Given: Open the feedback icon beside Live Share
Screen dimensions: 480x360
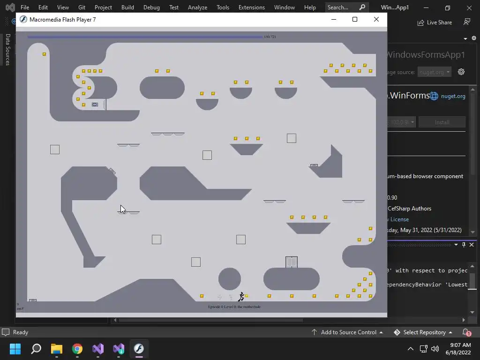Looking at the screenshot, I should pyautogui.click(x=467, y=22).
